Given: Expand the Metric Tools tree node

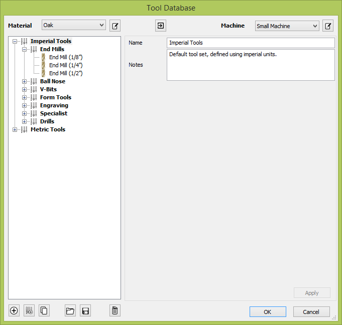Looking at the screenshot, I should point(15,129).
